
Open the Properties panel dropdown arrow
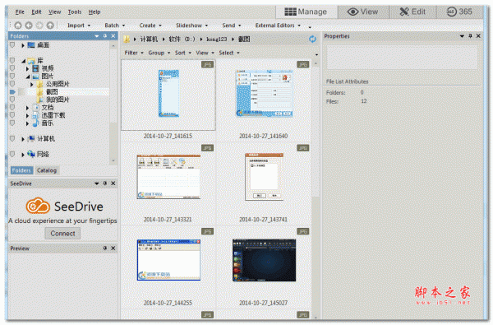click(462, 36)
